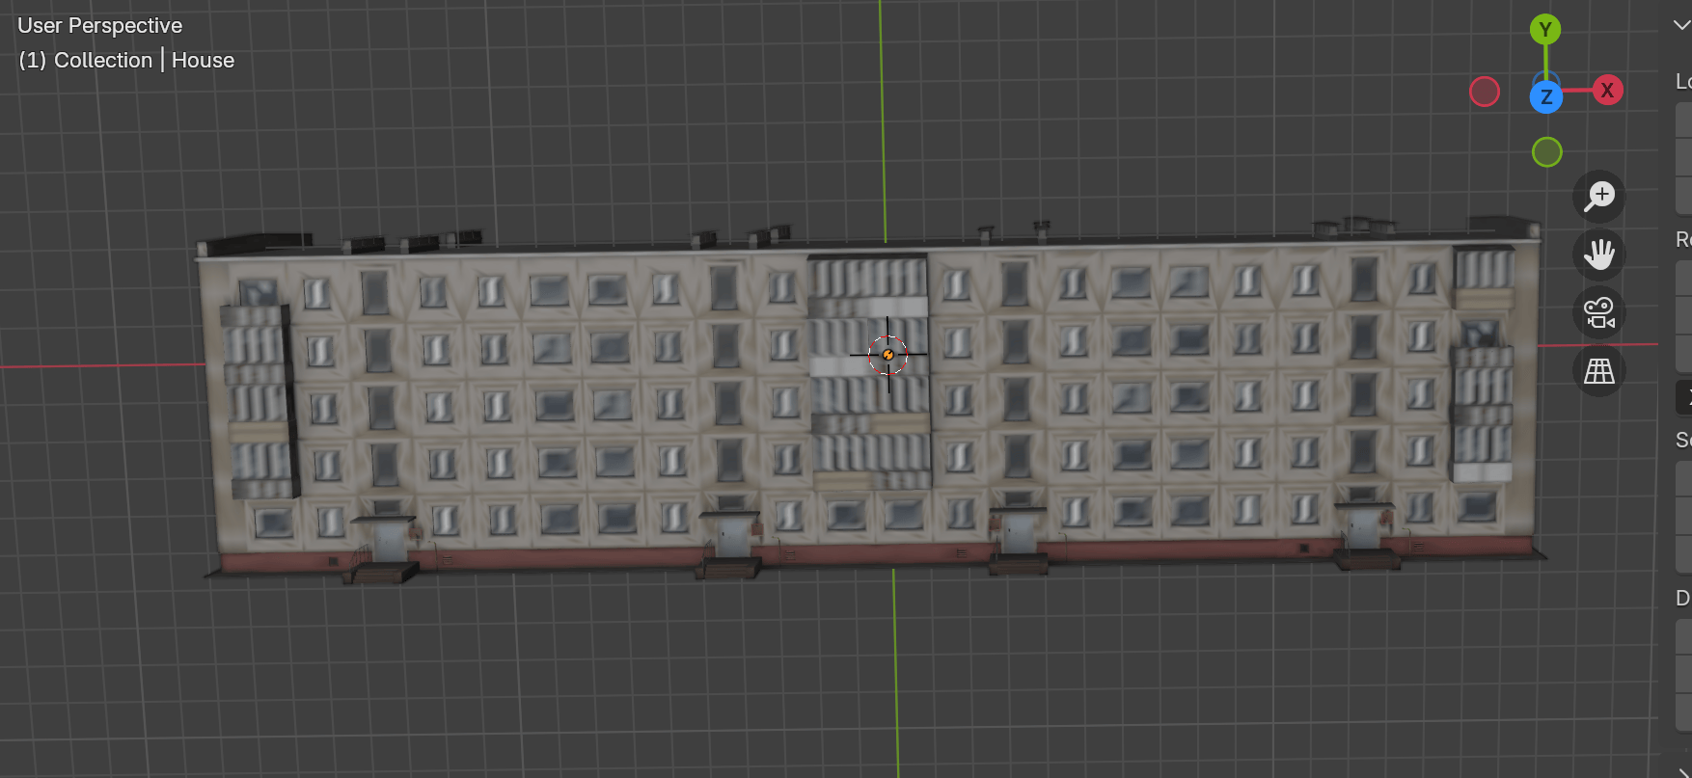Screen dimensions: 1692x778
Task: Click the left side balcony stack
Action: click(x=257, y=400)
